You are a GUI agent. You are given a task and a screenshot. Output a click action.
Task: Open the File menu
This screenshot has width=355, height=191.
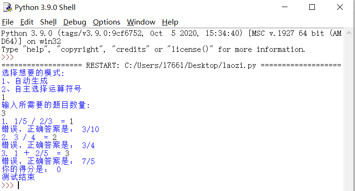click(8, 22)
